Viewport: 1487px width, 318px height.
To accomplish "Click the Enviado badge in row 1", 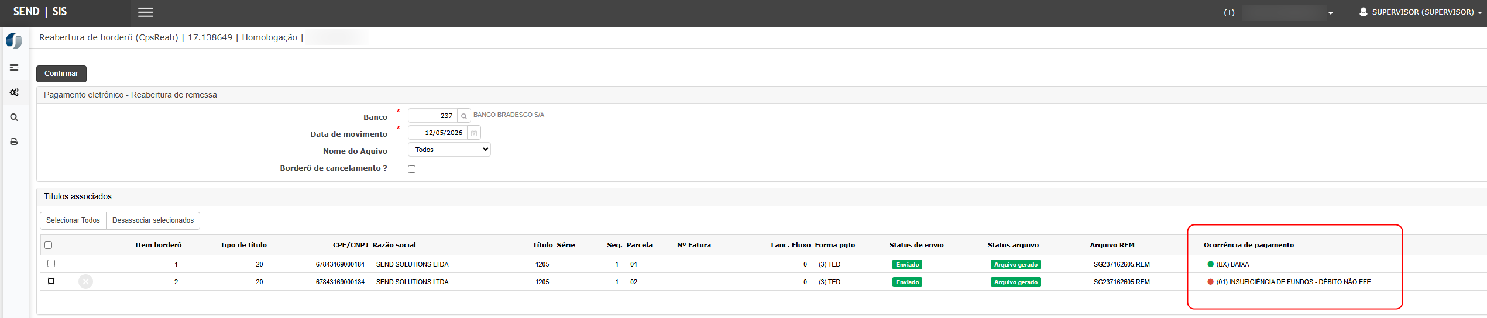I will tap(908, 264).
